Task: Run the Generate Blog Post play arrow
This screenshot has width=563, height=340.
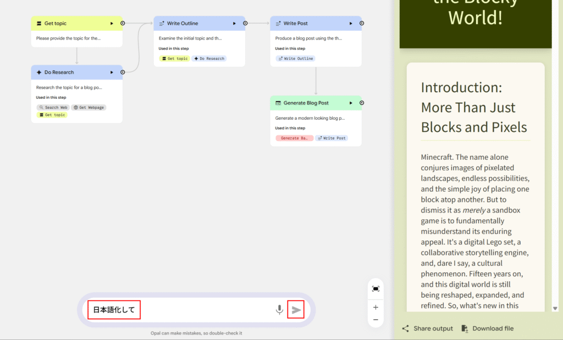Action: 351,103
